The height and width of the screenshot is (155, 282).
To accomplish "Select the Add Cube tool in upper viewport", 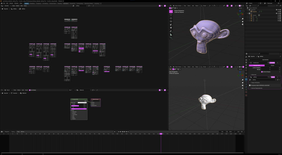I will 171,38.
